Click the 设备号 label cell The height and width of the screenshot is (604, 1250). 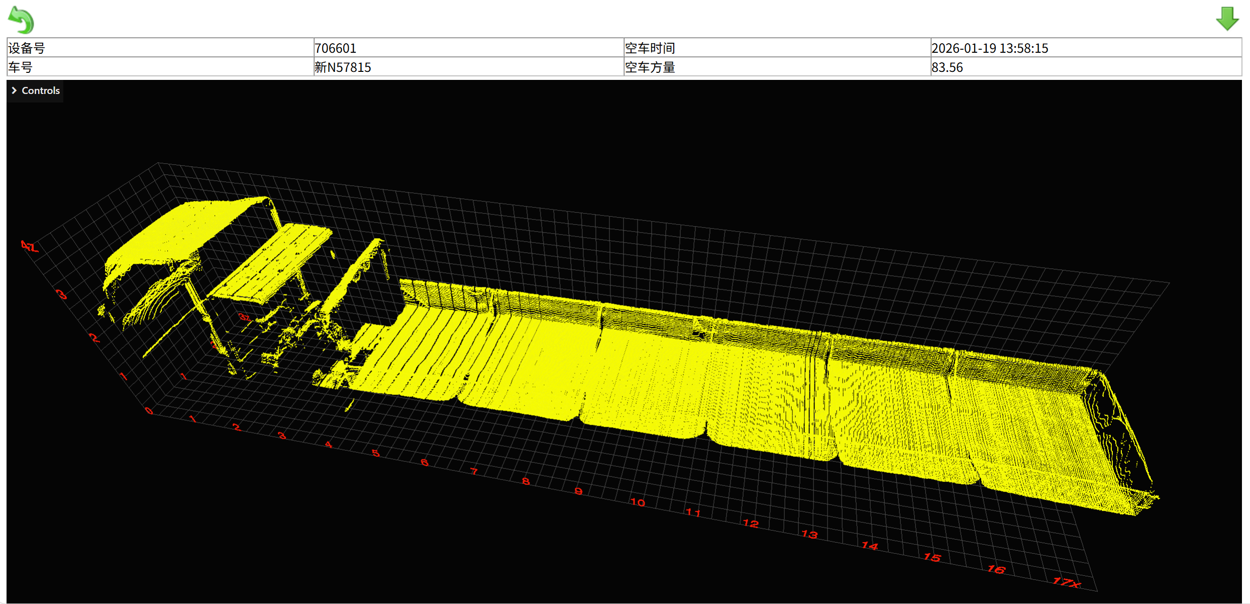tap(27, 48)
